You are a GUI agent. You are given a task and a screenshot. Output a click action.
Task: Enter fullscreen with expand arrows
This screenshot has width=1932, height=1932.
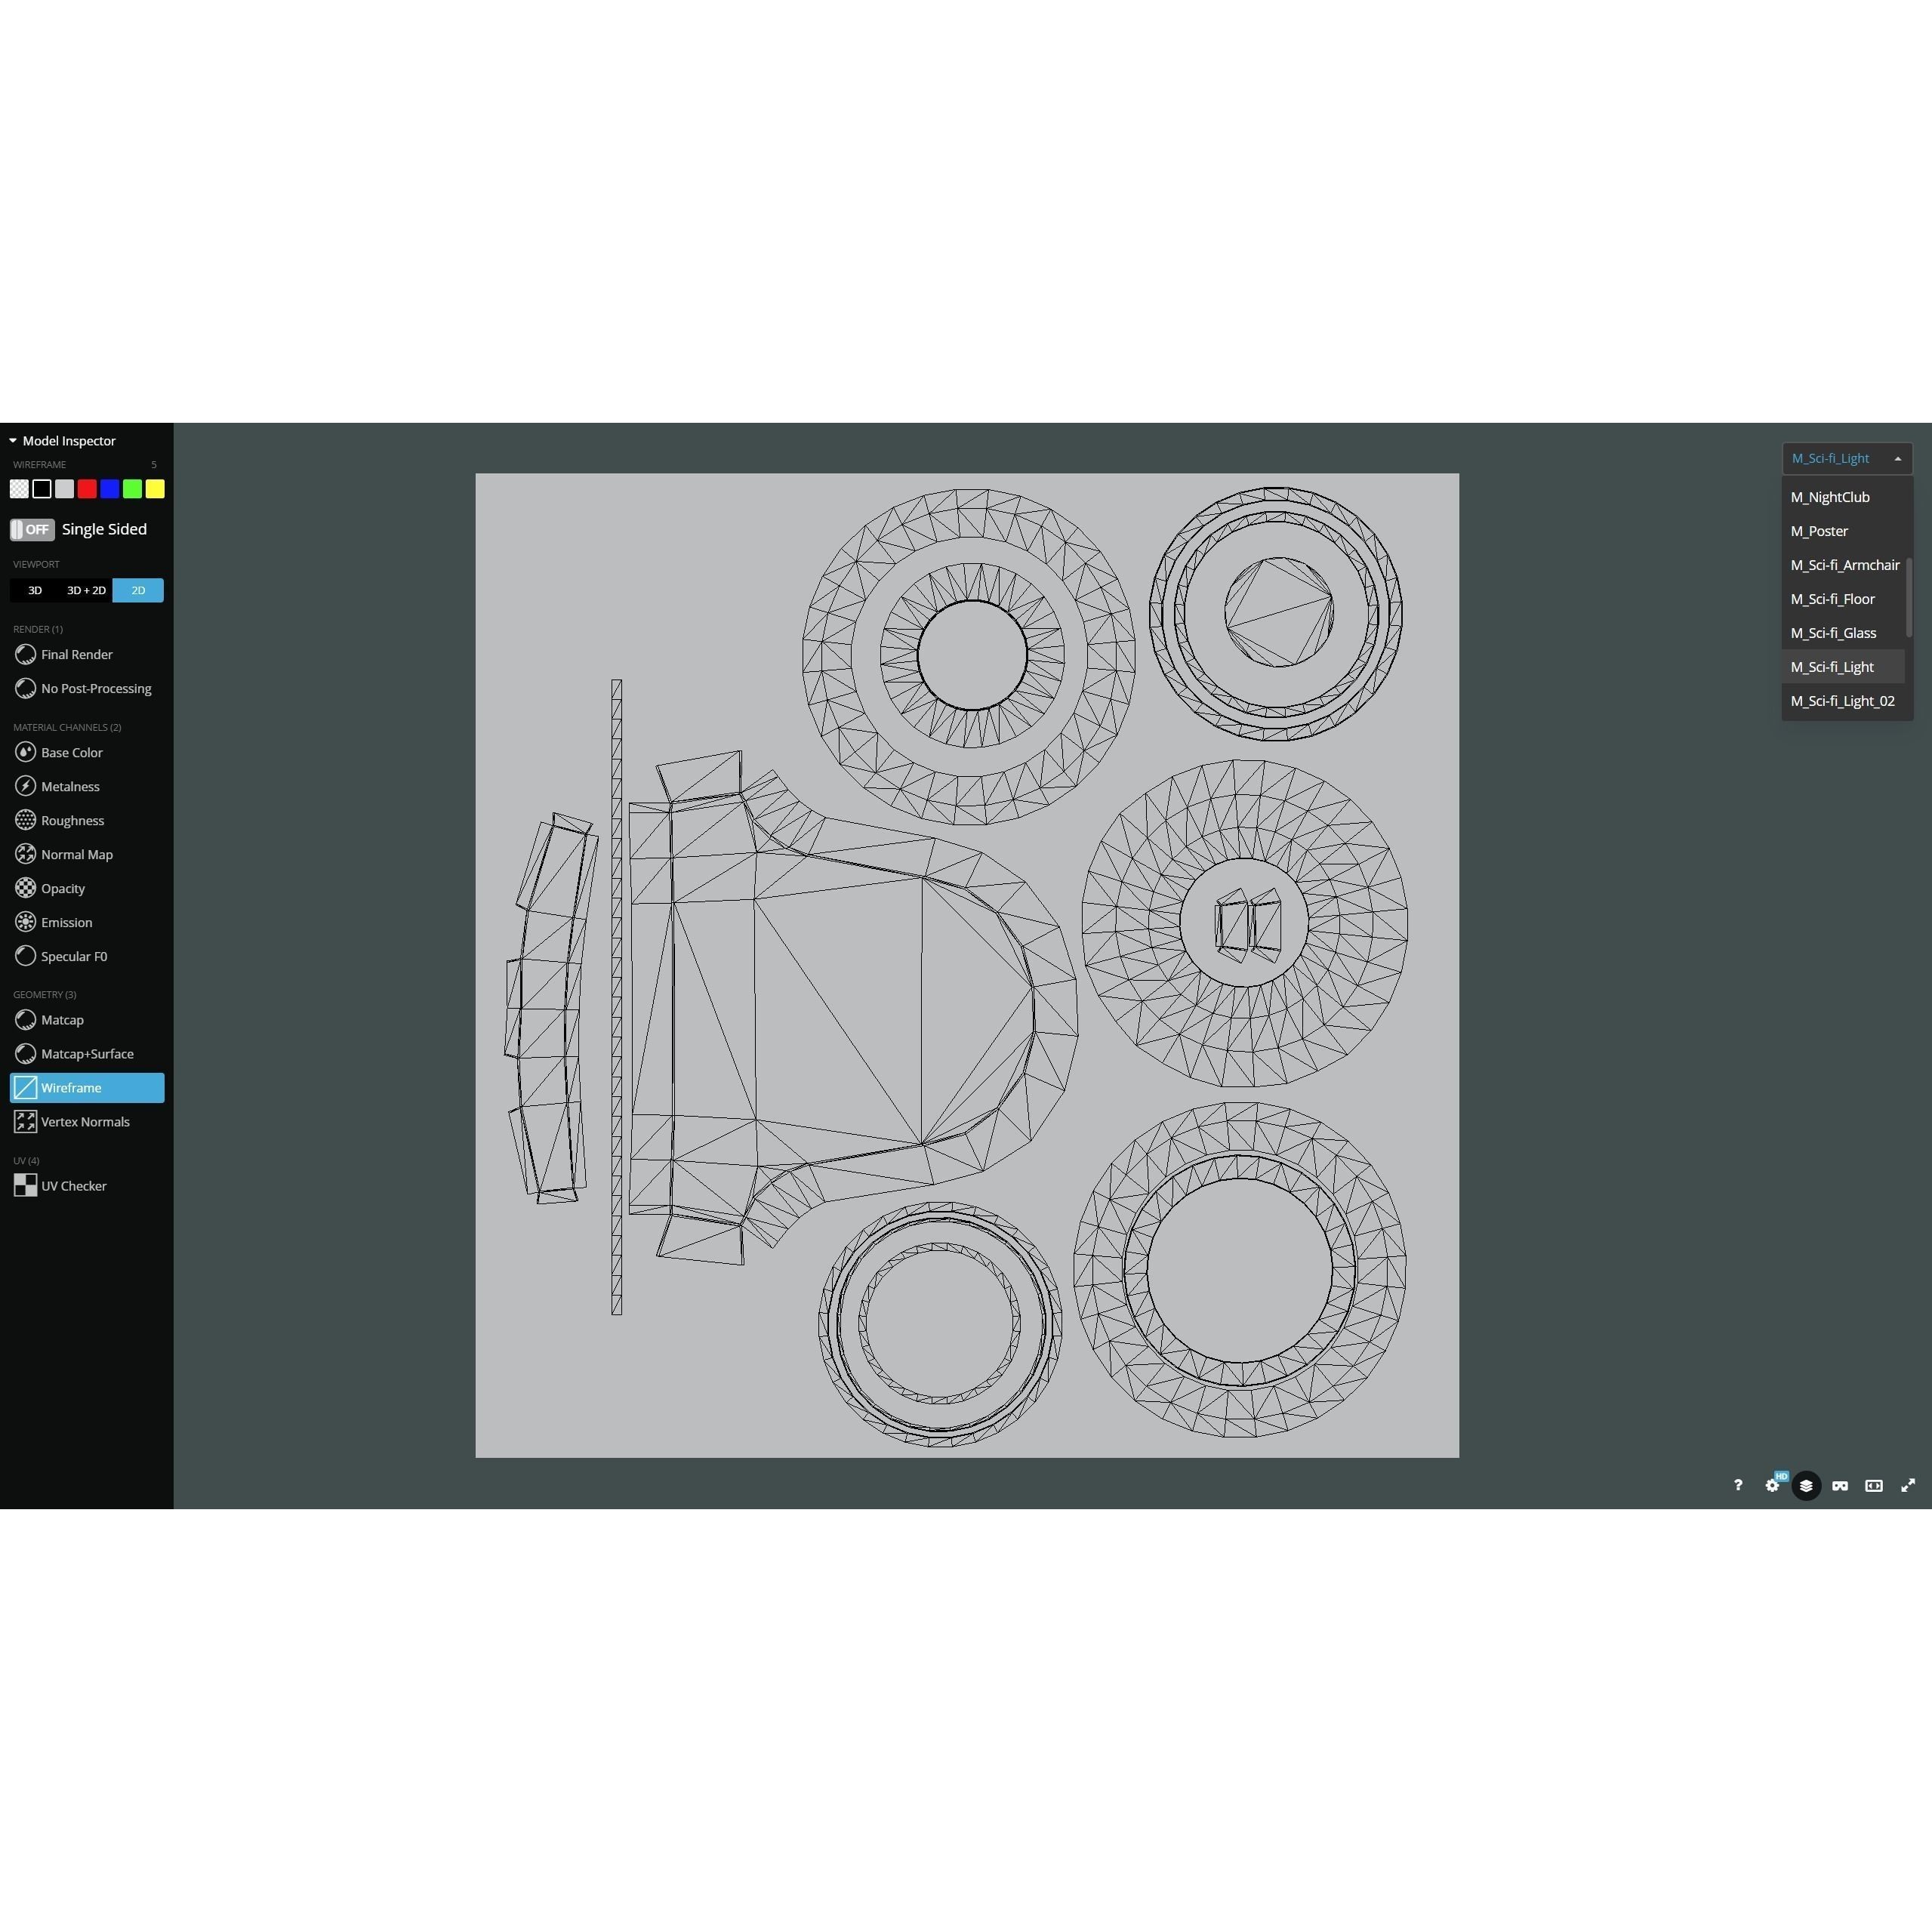pos(1908,1486)
